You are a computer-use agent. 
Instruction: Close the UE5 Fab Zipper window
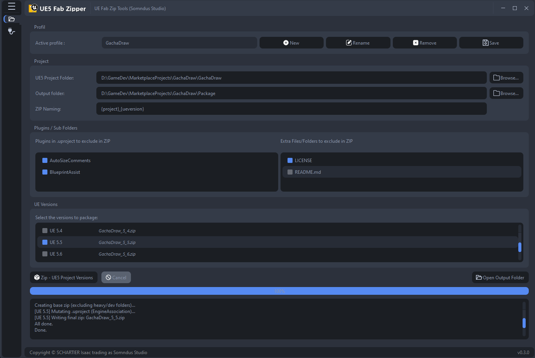coord(526,8)
